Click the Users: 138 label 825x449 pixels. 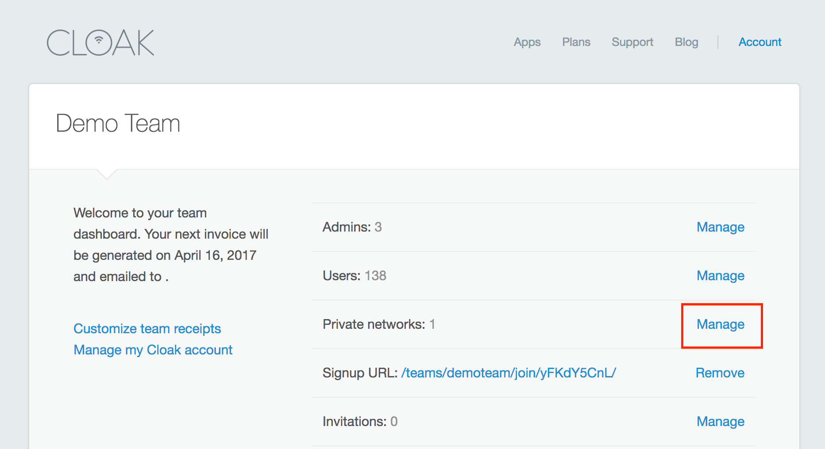point(354,276)
